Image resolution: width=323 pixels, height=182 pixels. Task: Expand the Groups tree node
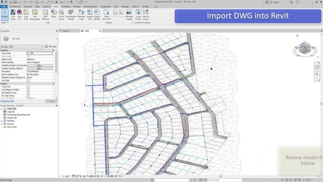(2, 124)
